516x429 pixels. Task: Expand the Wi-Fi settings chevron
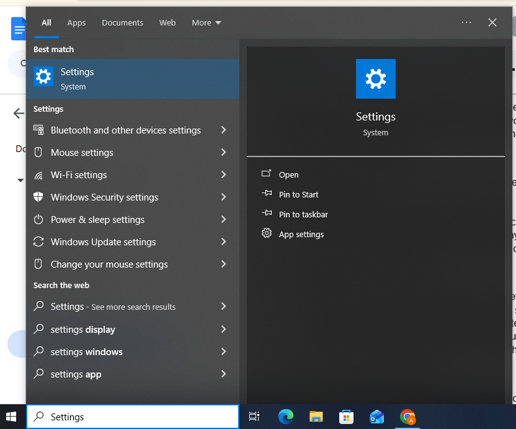[223, 175]
